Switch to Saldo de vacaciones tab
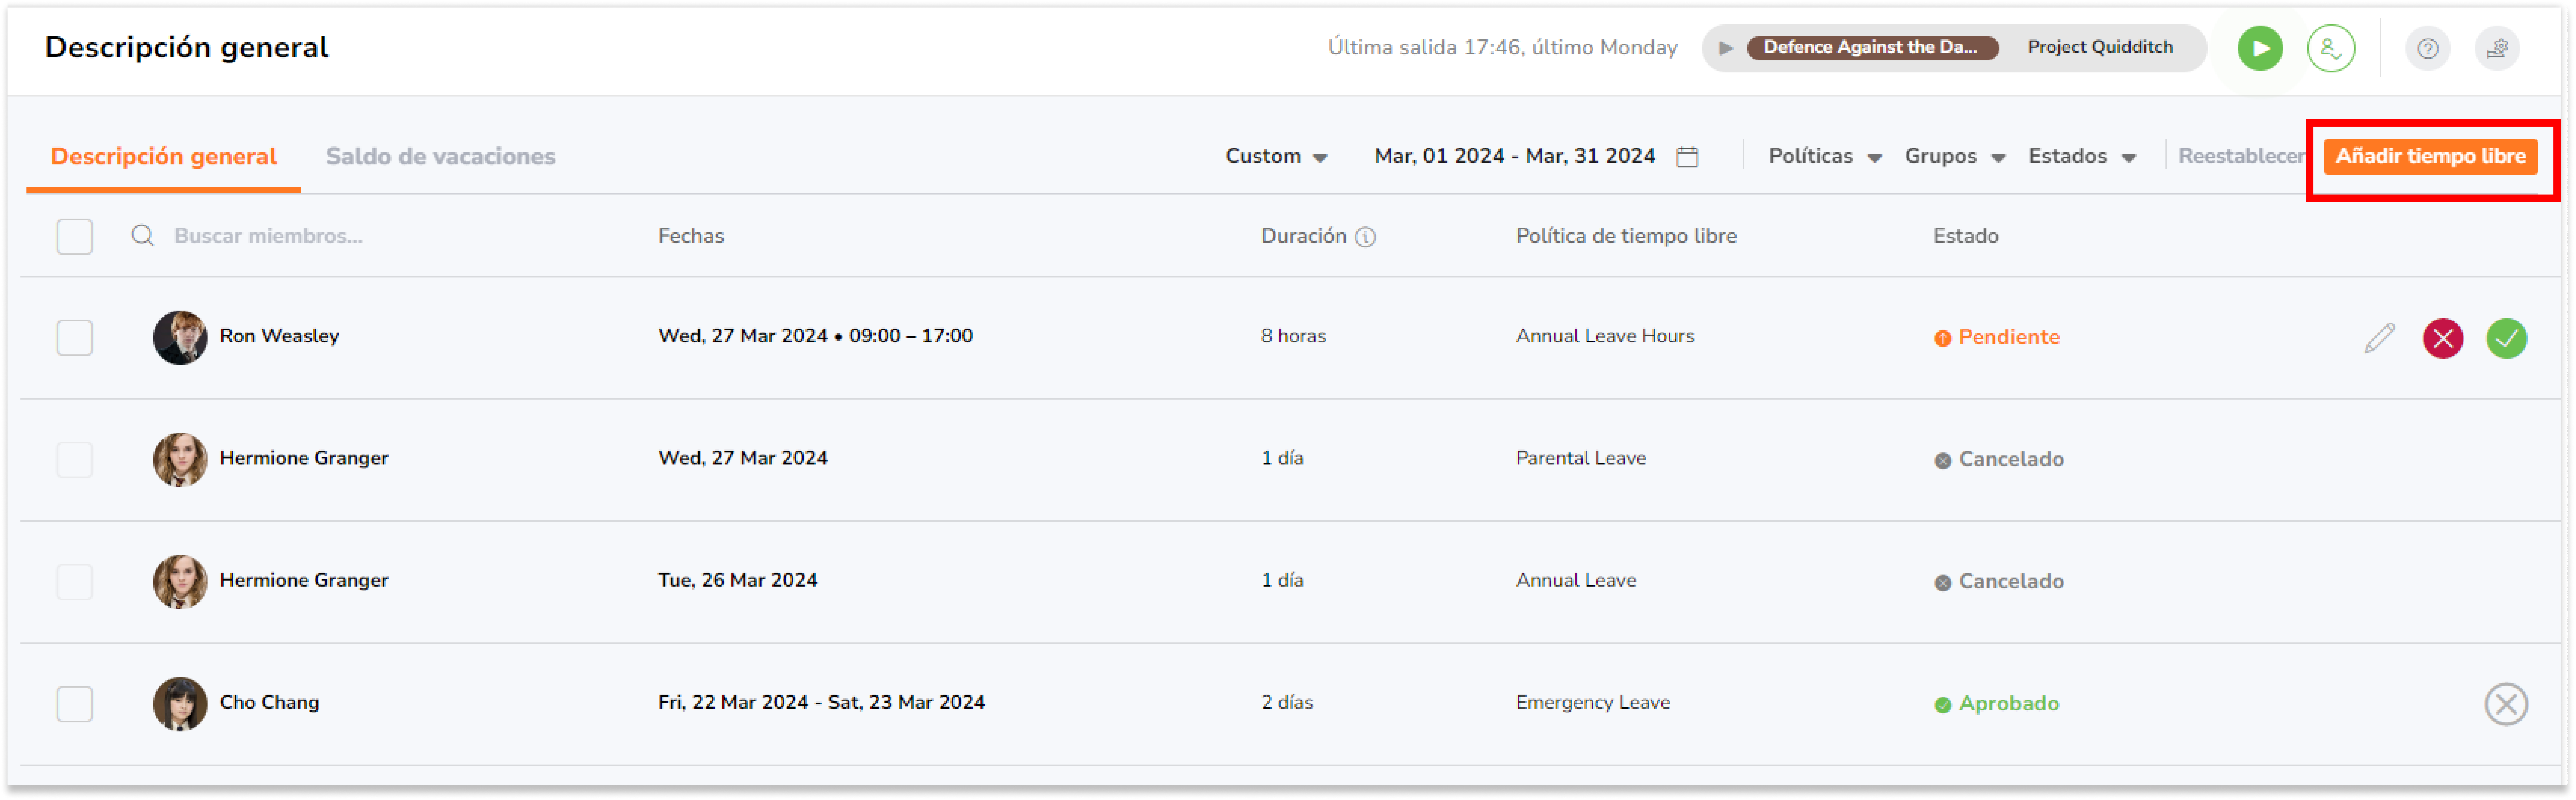This screenshot has width=2576, height=800. [x=440, y=157]
